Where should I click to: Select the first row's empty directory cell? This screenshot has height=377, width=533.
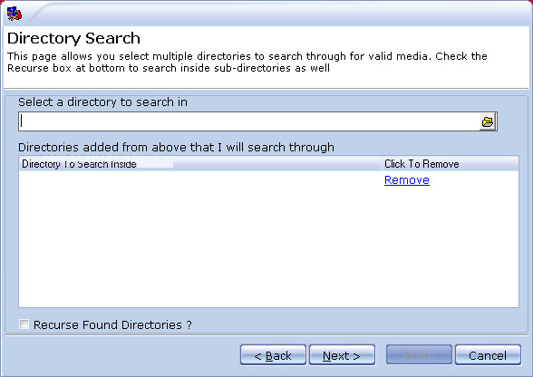[200, 179]
